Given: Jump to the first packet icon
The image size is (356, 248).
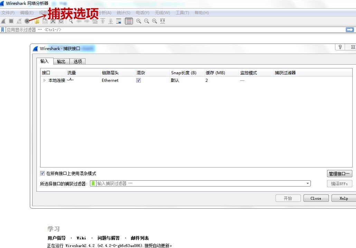Looking at the screenshot, I should tap(103, 21).
